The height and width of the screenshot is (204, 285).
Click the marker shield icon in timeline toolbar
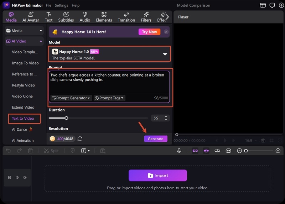[x=73, y=151]
